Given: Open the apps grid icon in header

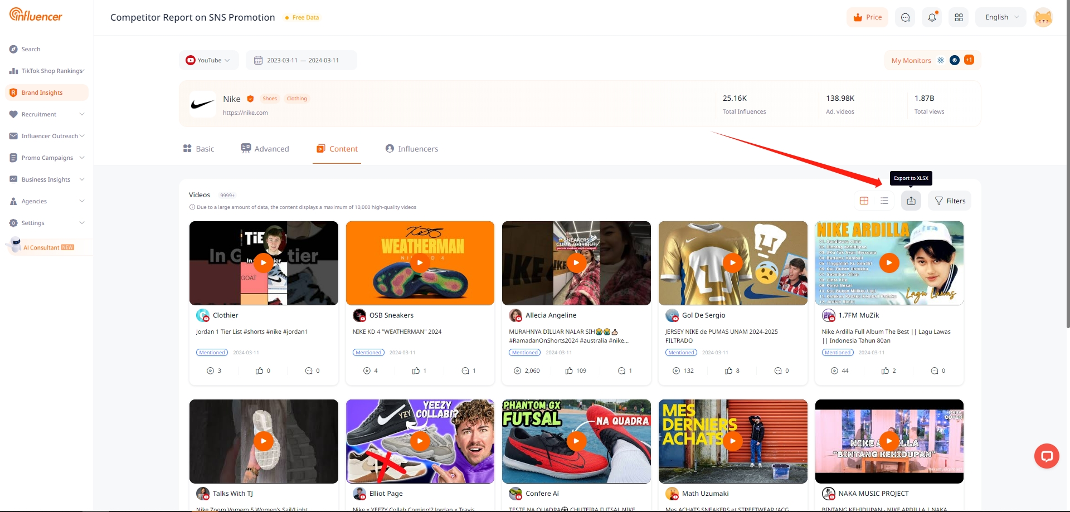Looking at the screenshot, I should pos(959,17).
